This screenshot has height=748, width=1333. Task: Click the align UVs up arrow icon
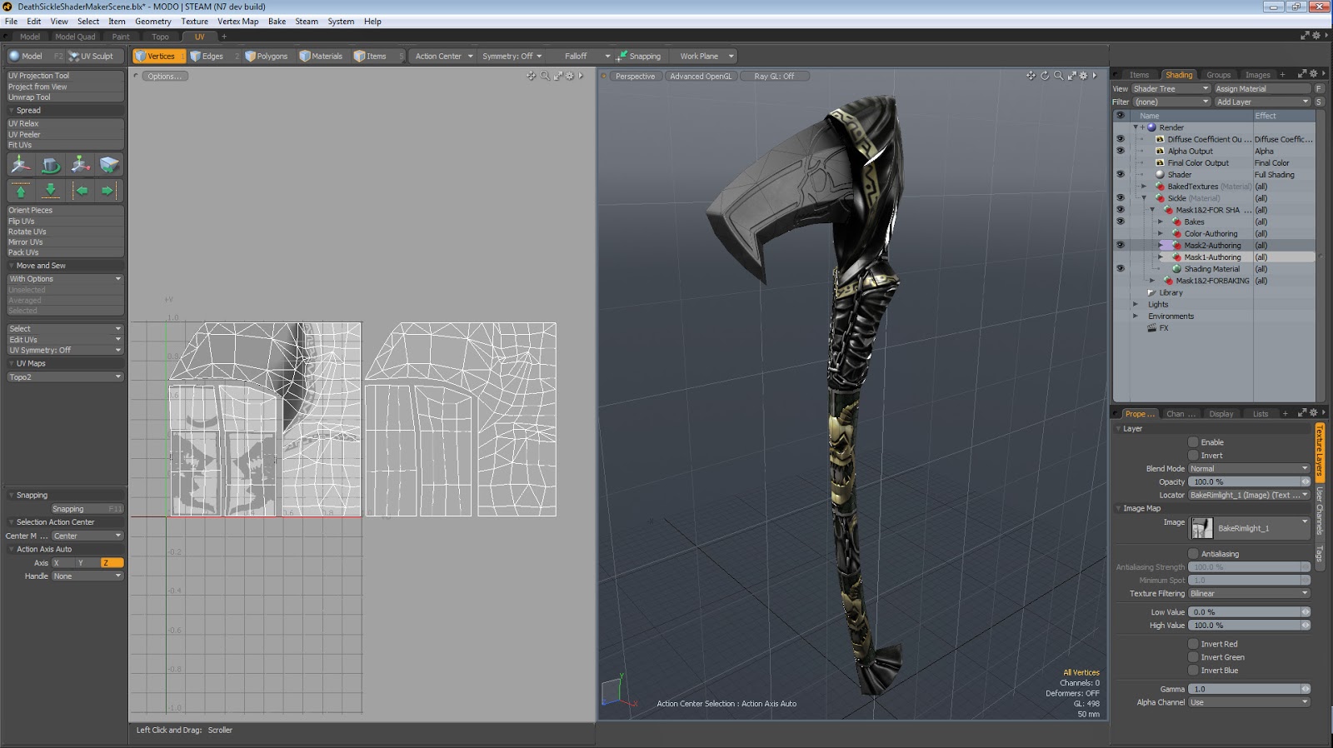point(21,191)
